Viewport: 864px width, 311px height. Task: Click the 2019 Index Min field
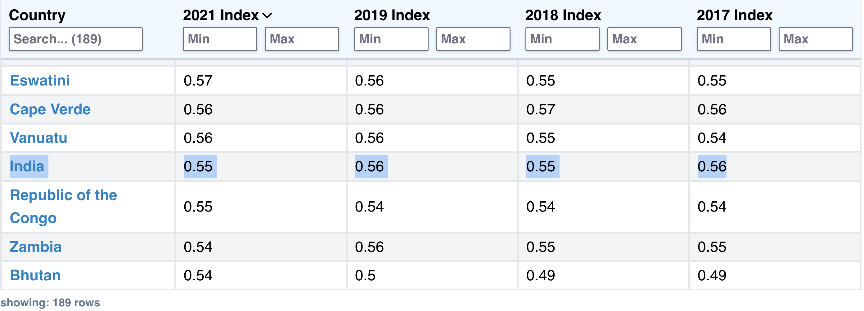pos(391,39)
